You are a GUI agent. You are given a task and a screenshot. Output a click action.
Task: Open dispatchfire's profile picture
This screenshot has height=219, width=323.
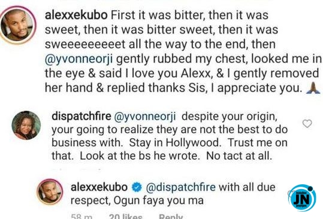[x=26, y=125]
